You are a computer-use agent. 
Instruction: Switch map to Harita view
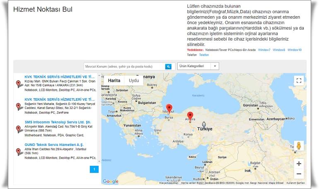(x=114, y=80)
